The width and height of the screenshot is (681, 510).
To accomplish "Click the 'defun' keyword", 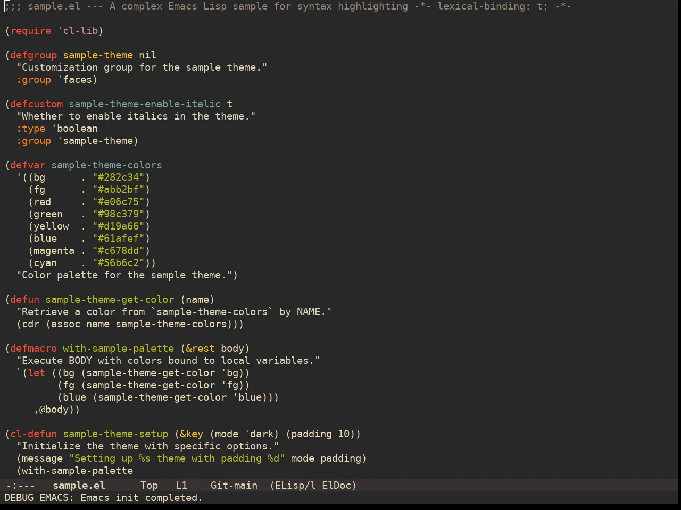I will 25,300.
